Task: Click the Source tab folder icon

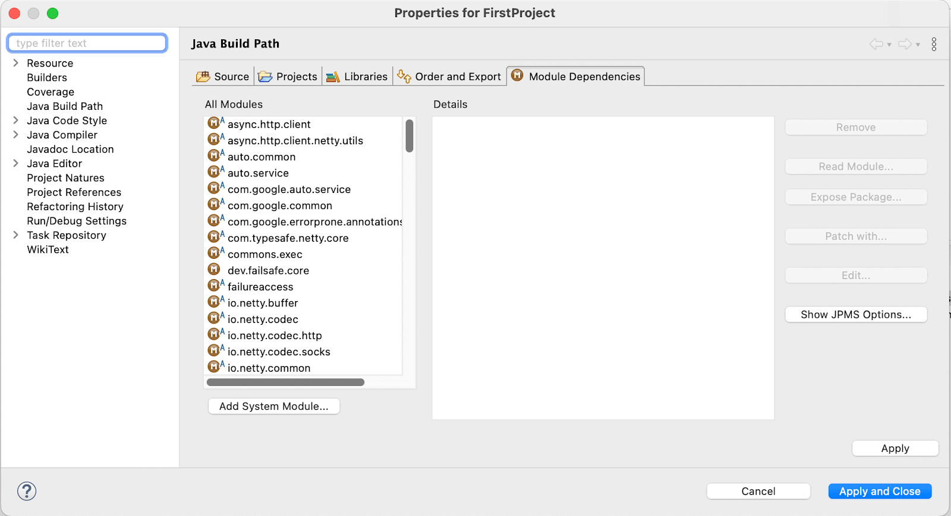Action: (203, 77)
